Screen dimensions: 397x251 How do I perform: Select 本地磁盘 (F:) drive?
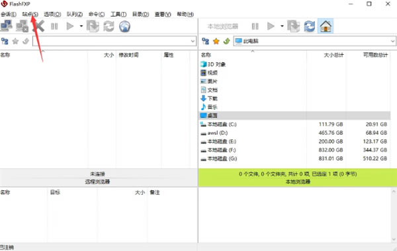click(x=218, y=150)
